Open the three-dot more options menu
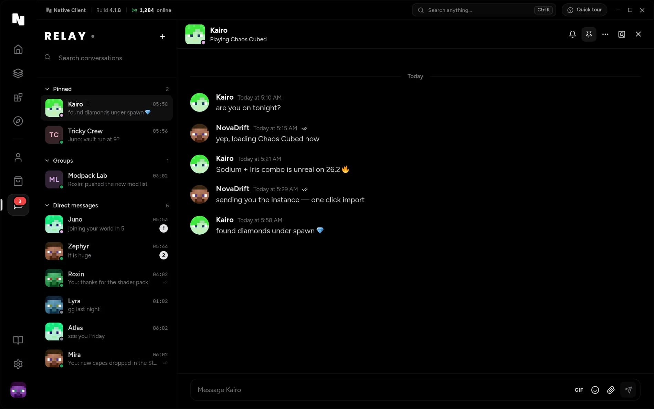 [605, 34]
